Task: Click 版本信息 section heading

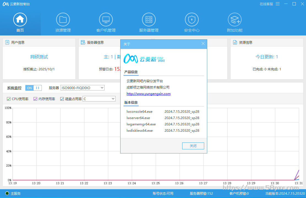Action: [x=131, y=102]
